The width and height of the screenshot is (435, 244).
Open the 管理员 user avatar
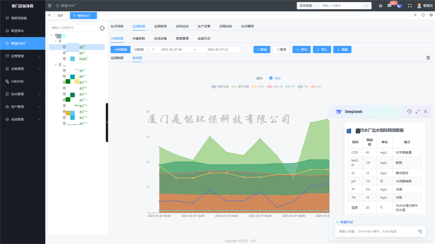coord(419,5)
